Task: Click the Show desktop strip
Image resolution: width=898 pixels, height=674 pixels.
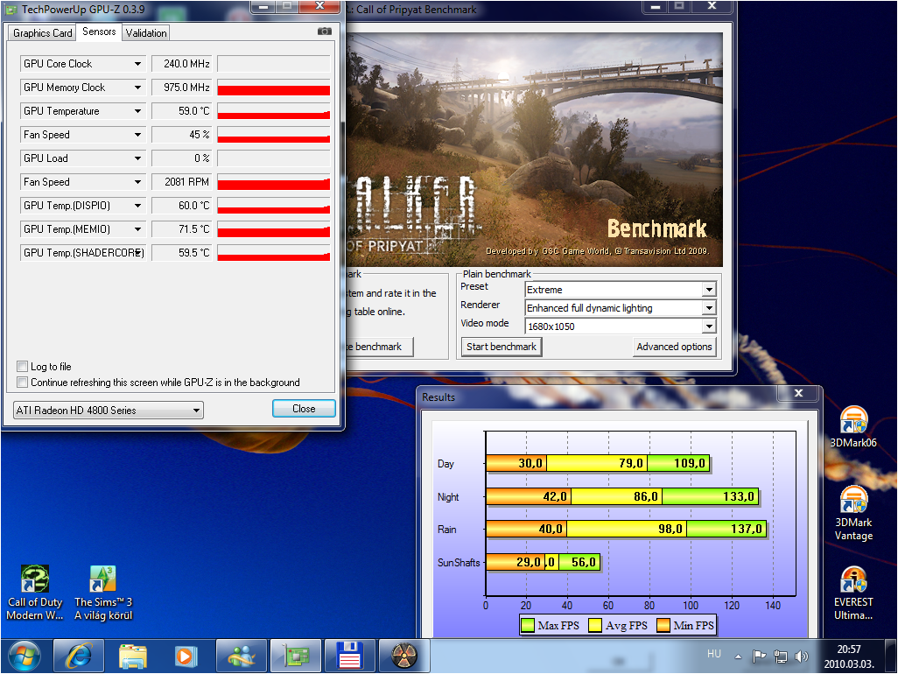Action: 890,656
